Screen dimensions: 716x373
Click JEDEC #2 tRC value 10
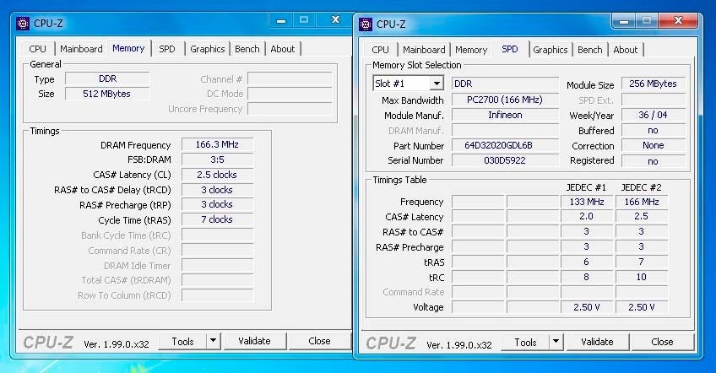641,277
